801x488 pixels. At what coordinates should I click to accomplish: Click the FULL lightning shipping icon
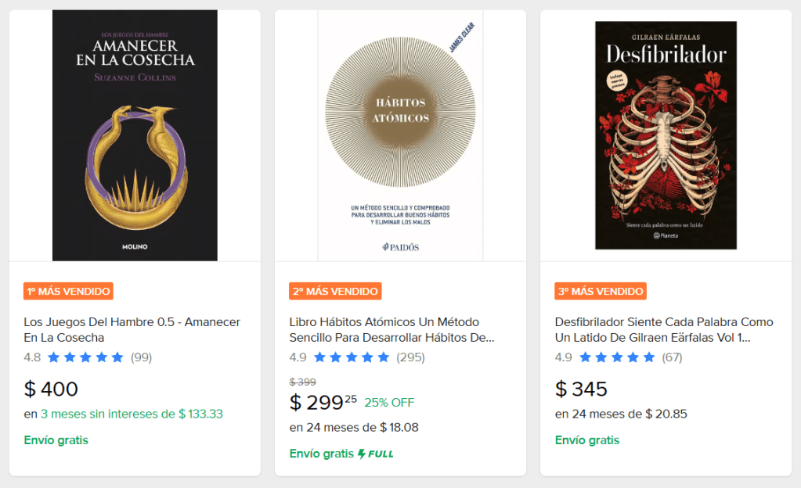pyautogui.click(x=376, y=454)
